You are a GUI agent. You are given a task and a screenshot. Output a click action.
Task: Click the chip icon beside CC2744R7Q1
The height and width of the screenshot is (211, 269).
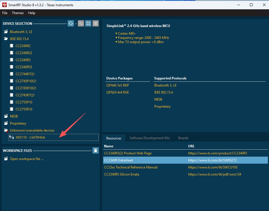12,74
